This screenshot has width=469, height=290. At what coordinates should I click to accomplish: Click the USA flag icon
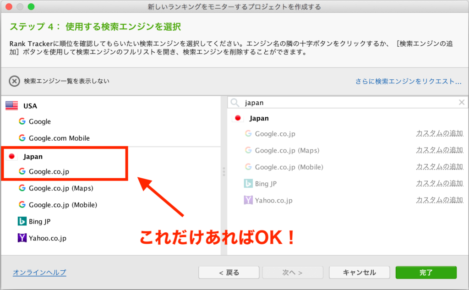tap(11, 106)
